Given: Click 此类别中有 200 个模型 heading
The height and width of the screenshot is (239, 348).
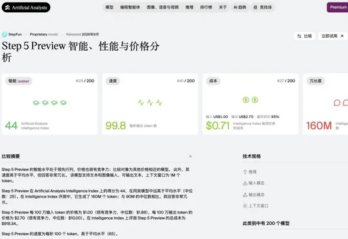Looking at the screenshot, I should coord(266,224).
